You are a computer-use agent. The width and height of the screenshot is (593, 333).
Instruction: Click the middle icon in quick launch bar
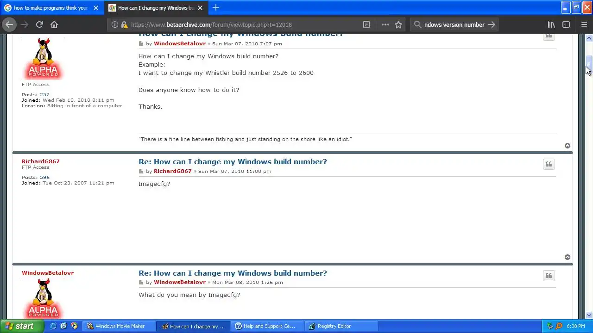[x=63, y=326]
